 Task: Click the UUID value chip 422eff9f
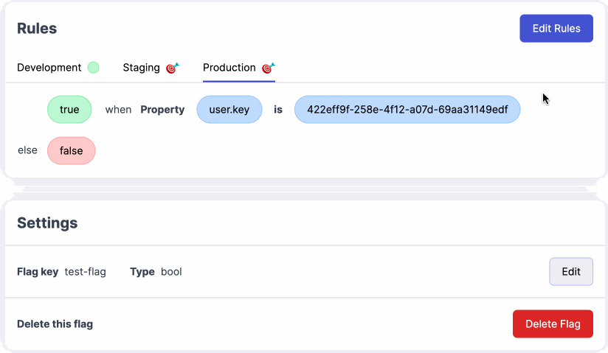(x=407, y=110)
